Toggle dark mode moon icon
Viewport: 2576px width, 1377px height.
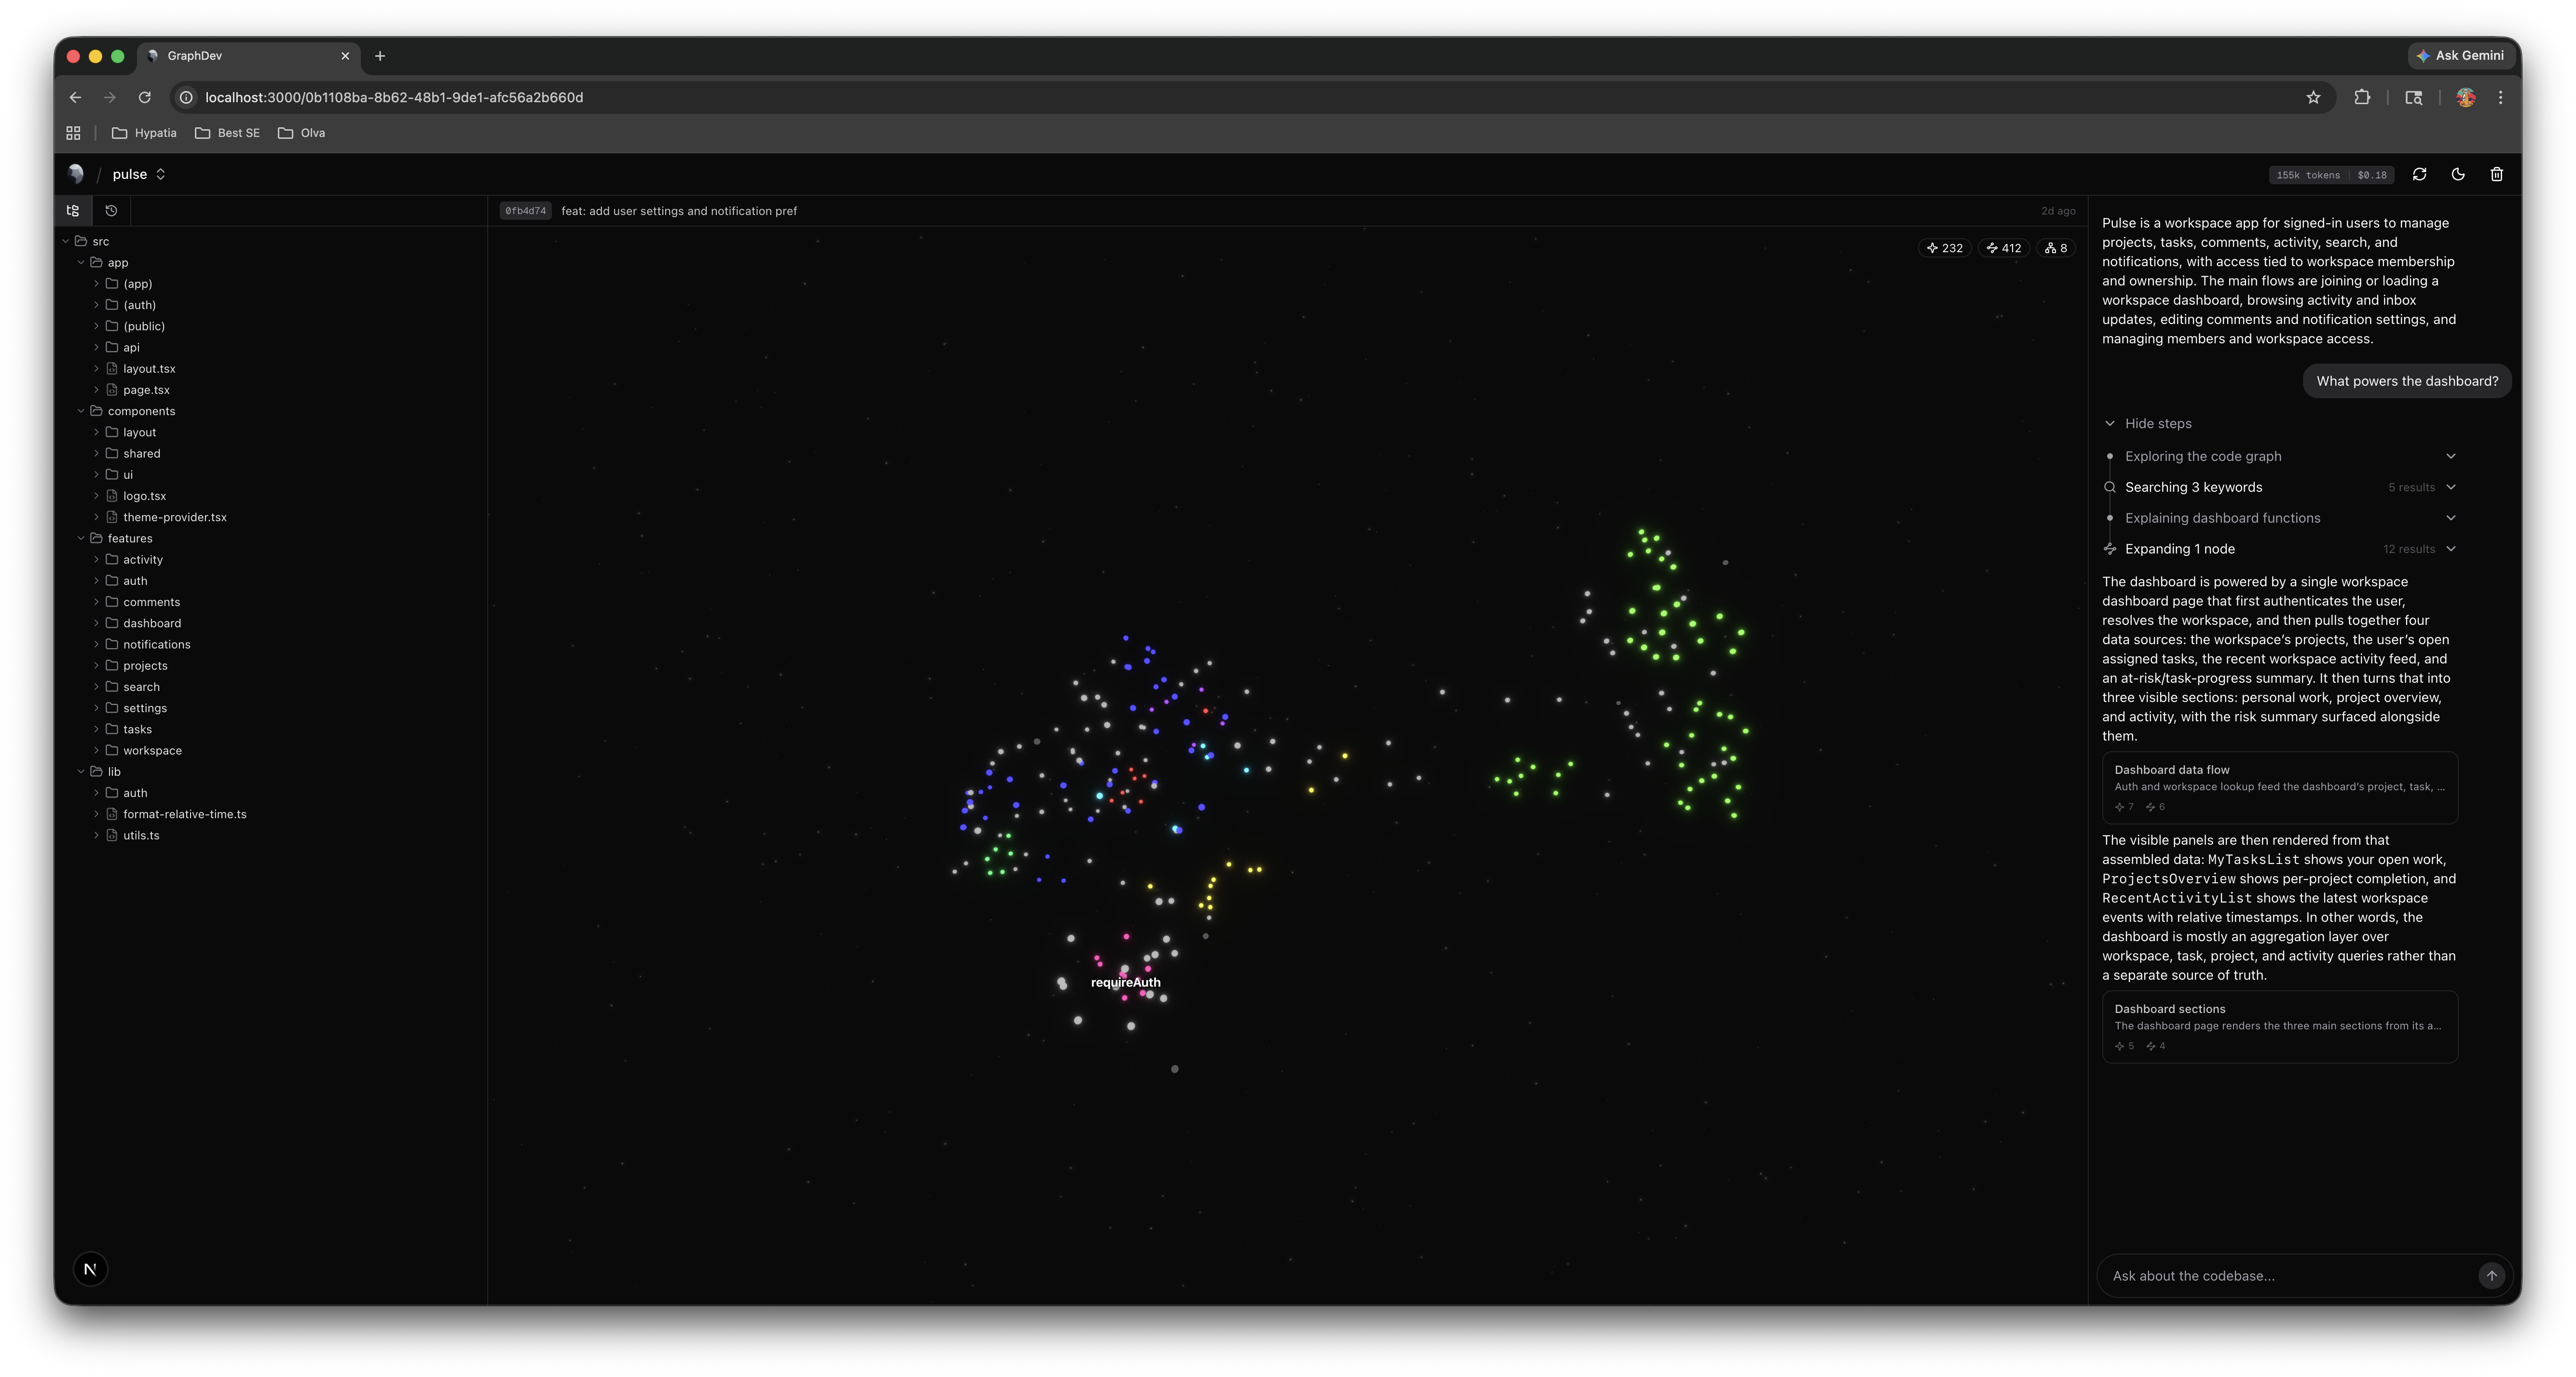pos(2458,174)
